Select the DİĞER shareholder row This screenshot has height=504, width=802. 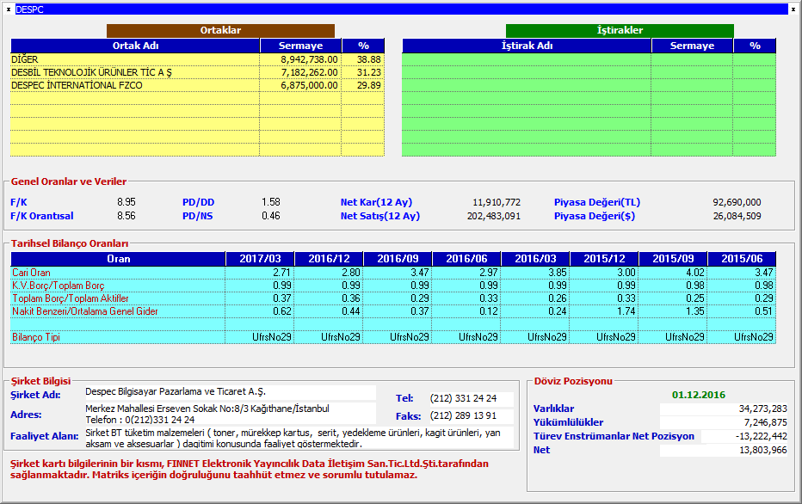[x=197, y=59]
